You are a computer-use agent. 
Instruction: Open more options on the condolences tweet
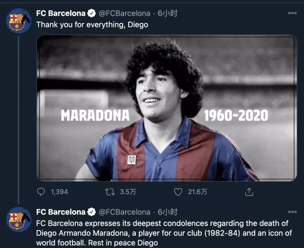(292, 212)
